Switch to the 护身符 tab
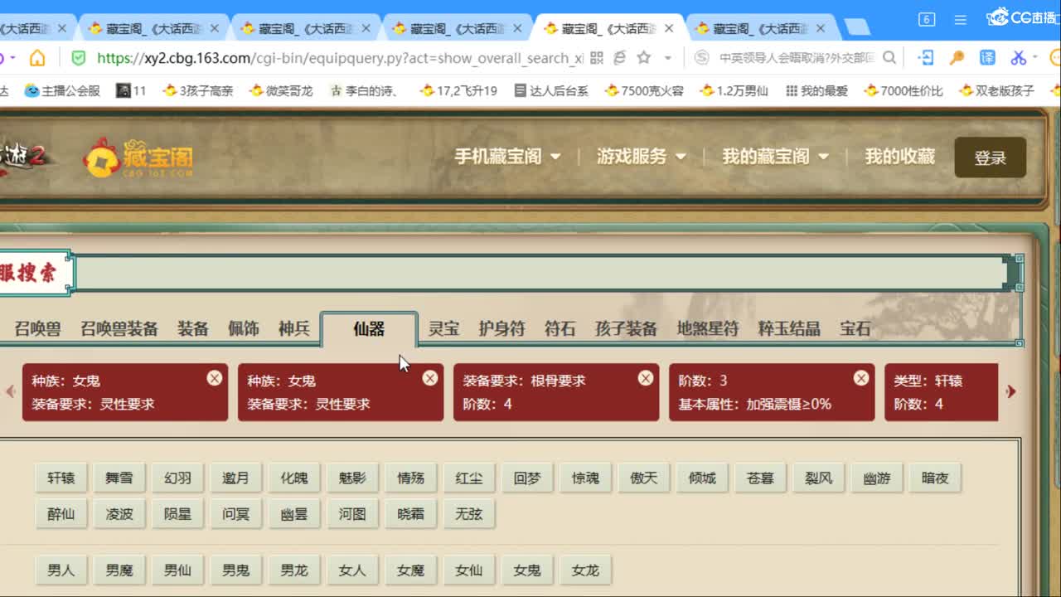The width and height of the screenshot is (1061, 597). pos(501,328)
